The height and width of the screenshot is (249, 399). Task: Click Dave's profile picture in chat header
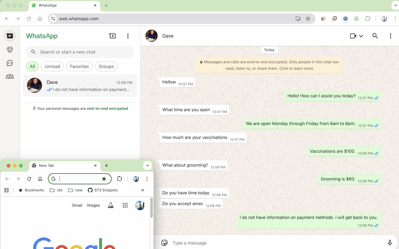click(151, 36)
